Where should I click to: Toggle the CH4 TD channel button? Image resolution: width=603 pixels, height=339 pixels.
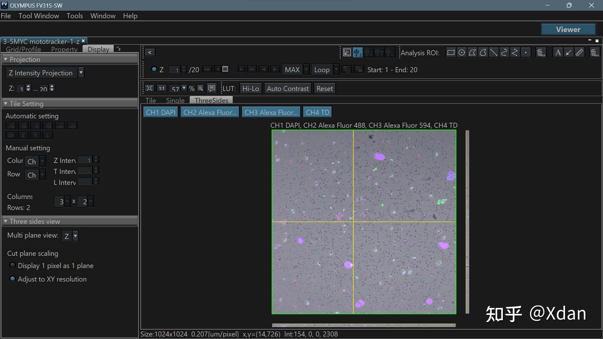click(x=317, y=112)
